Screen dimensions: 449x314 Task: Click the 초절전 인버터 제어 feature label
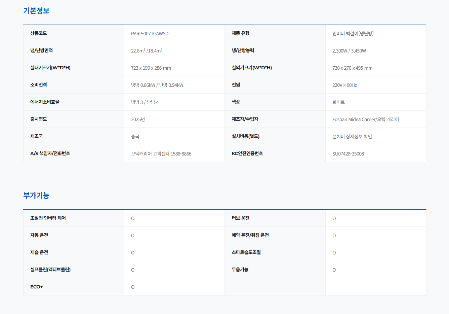48,218
